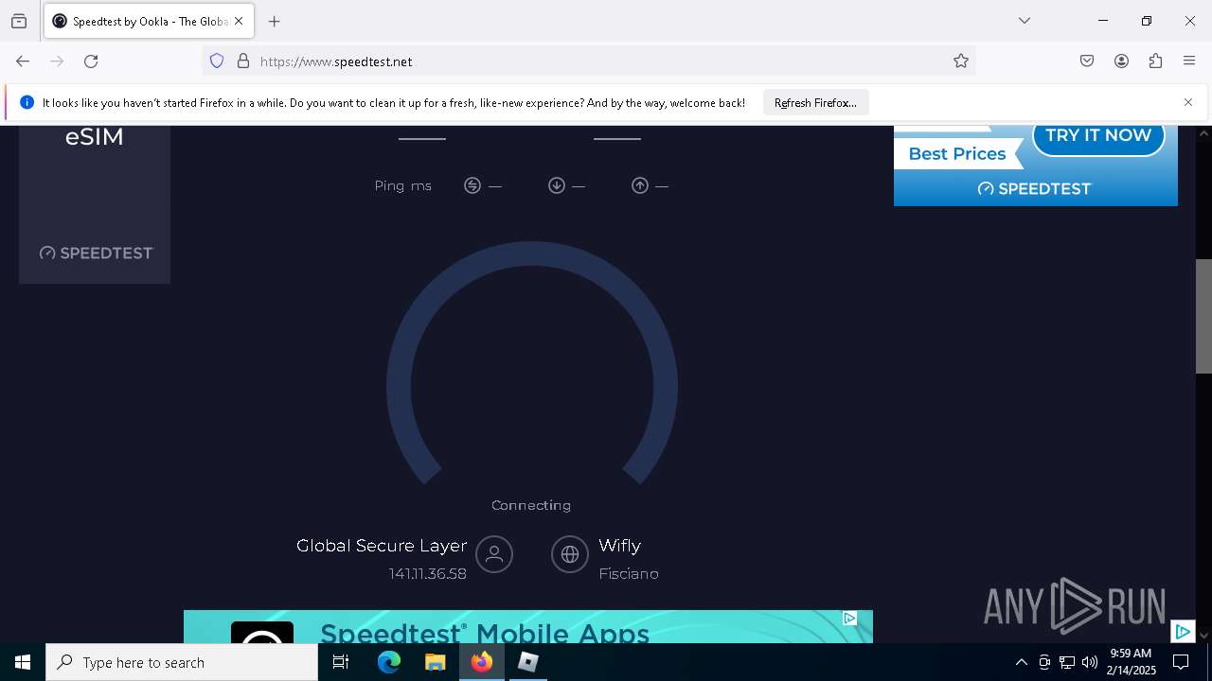Click the Meet Now tray icon
Image resolution: width=1212 pixels, height=681 pixels.
(1044, 662)
